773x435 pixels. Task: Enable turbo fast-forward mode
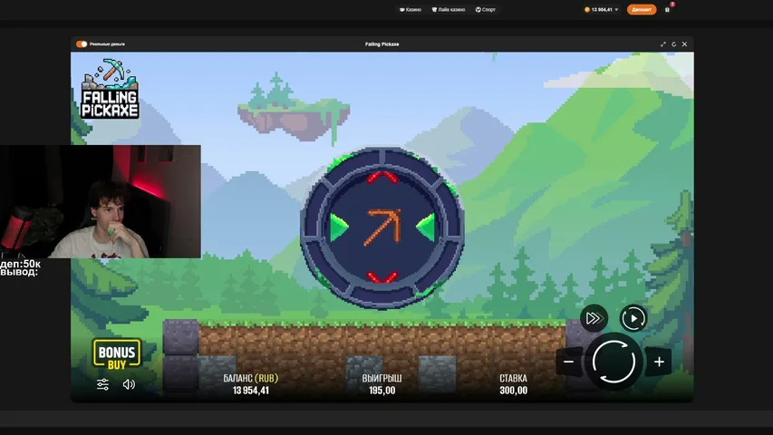[x=594, y=318]
